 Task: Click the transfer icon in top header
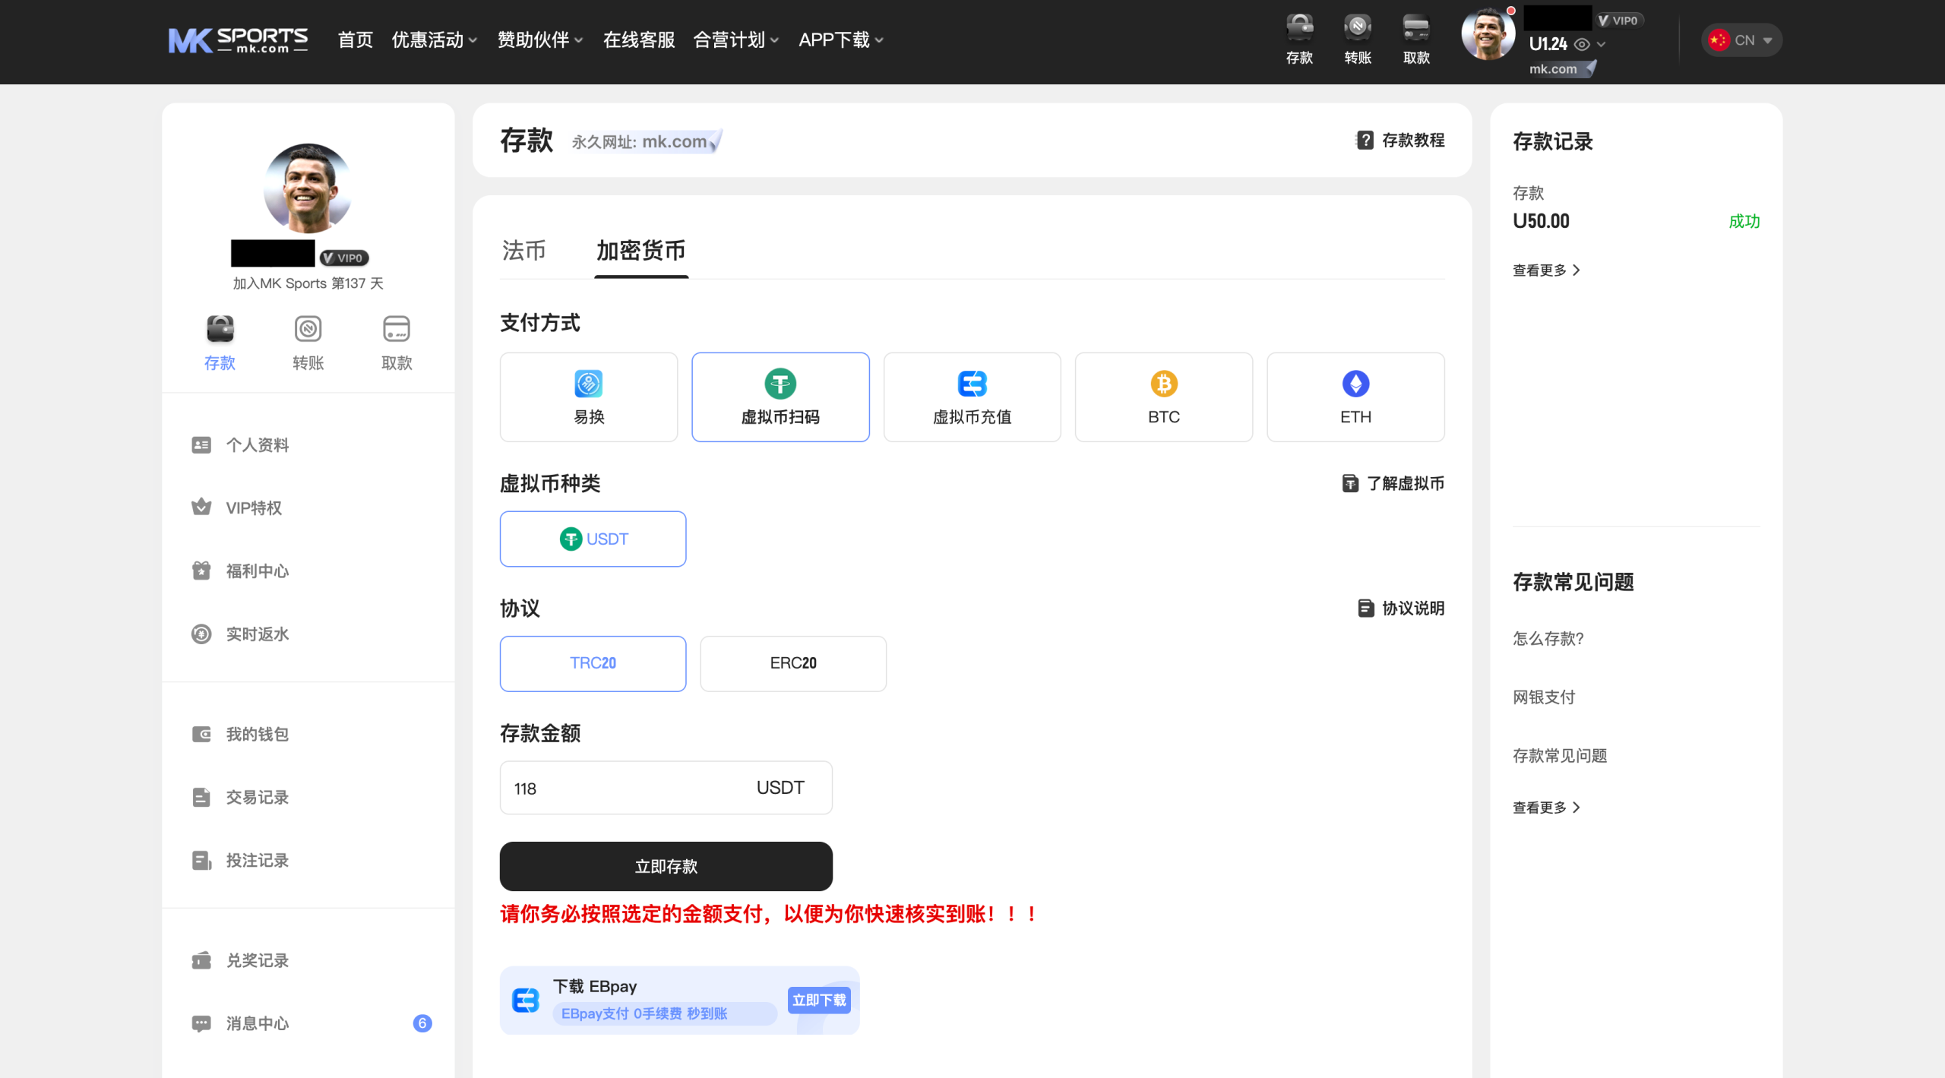(x=1358, y=27)
